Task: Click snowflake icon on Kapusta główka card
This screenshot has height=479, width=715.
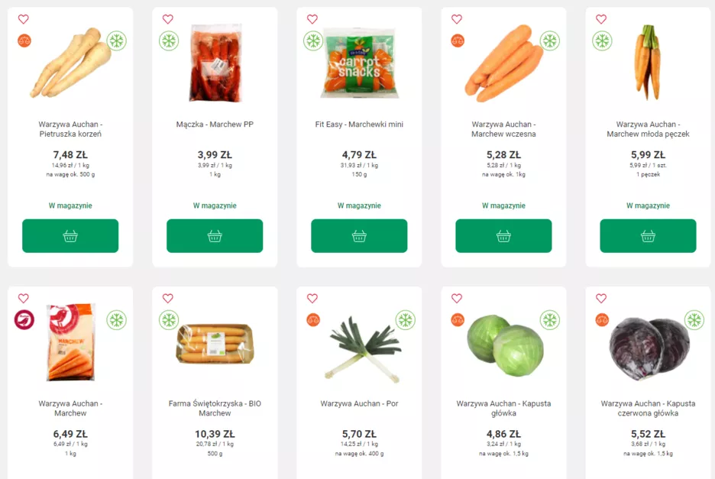Action: [549, 320]
